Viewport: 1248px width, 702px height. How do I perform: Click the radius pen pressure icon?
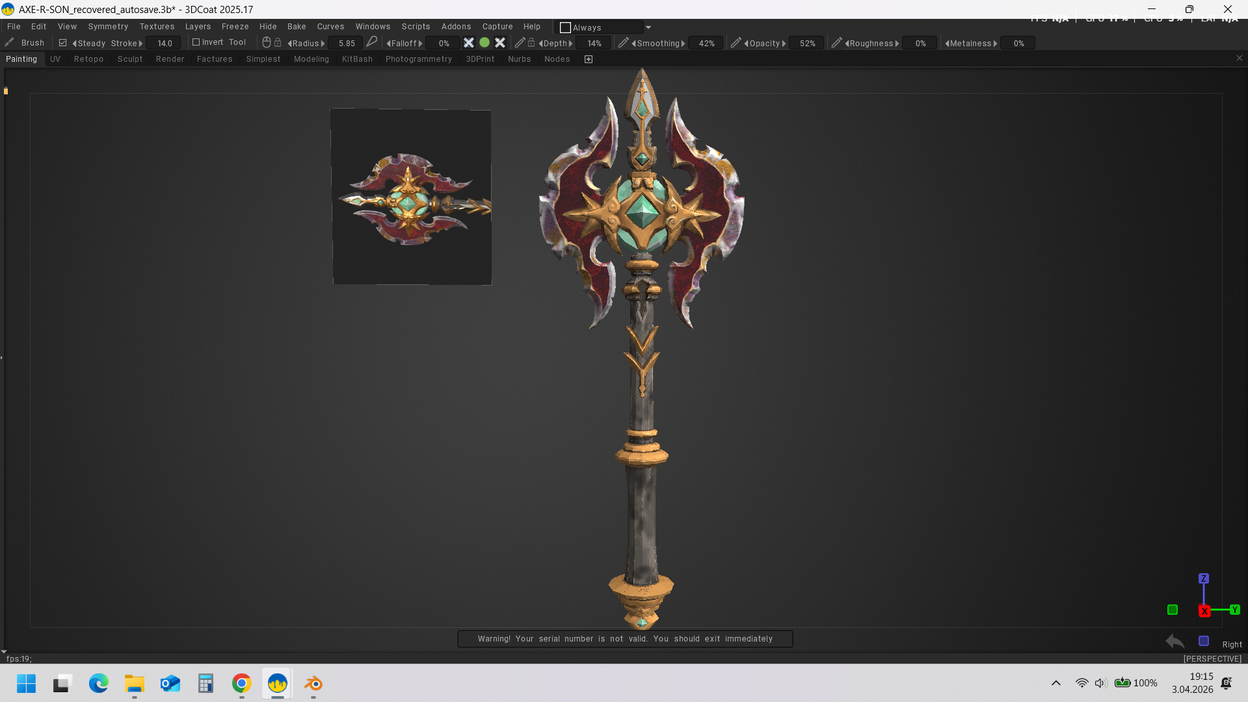tap(372, 42)
